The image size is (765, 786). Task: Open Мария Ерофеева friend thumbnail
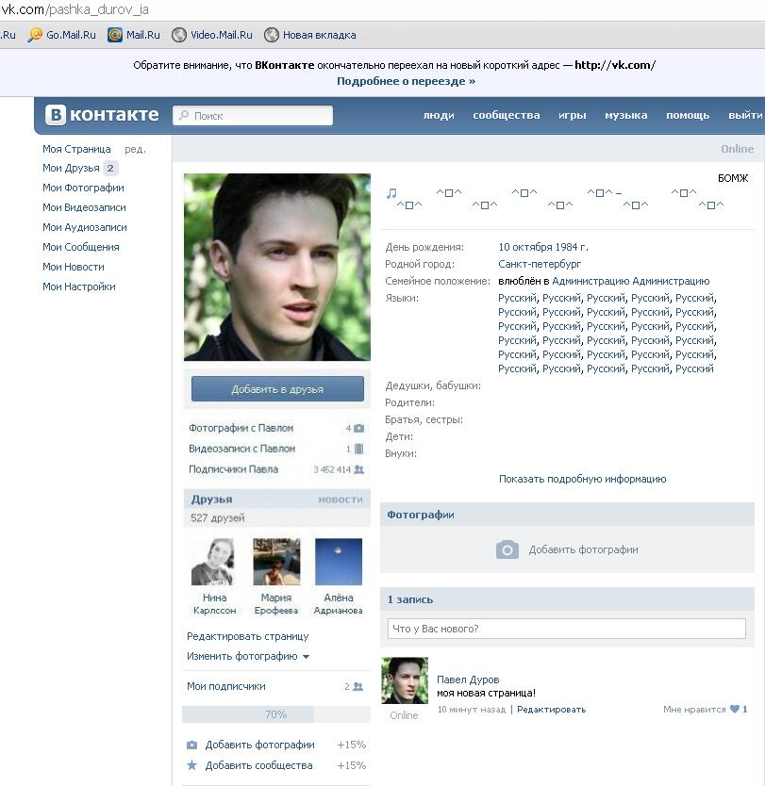276,562
